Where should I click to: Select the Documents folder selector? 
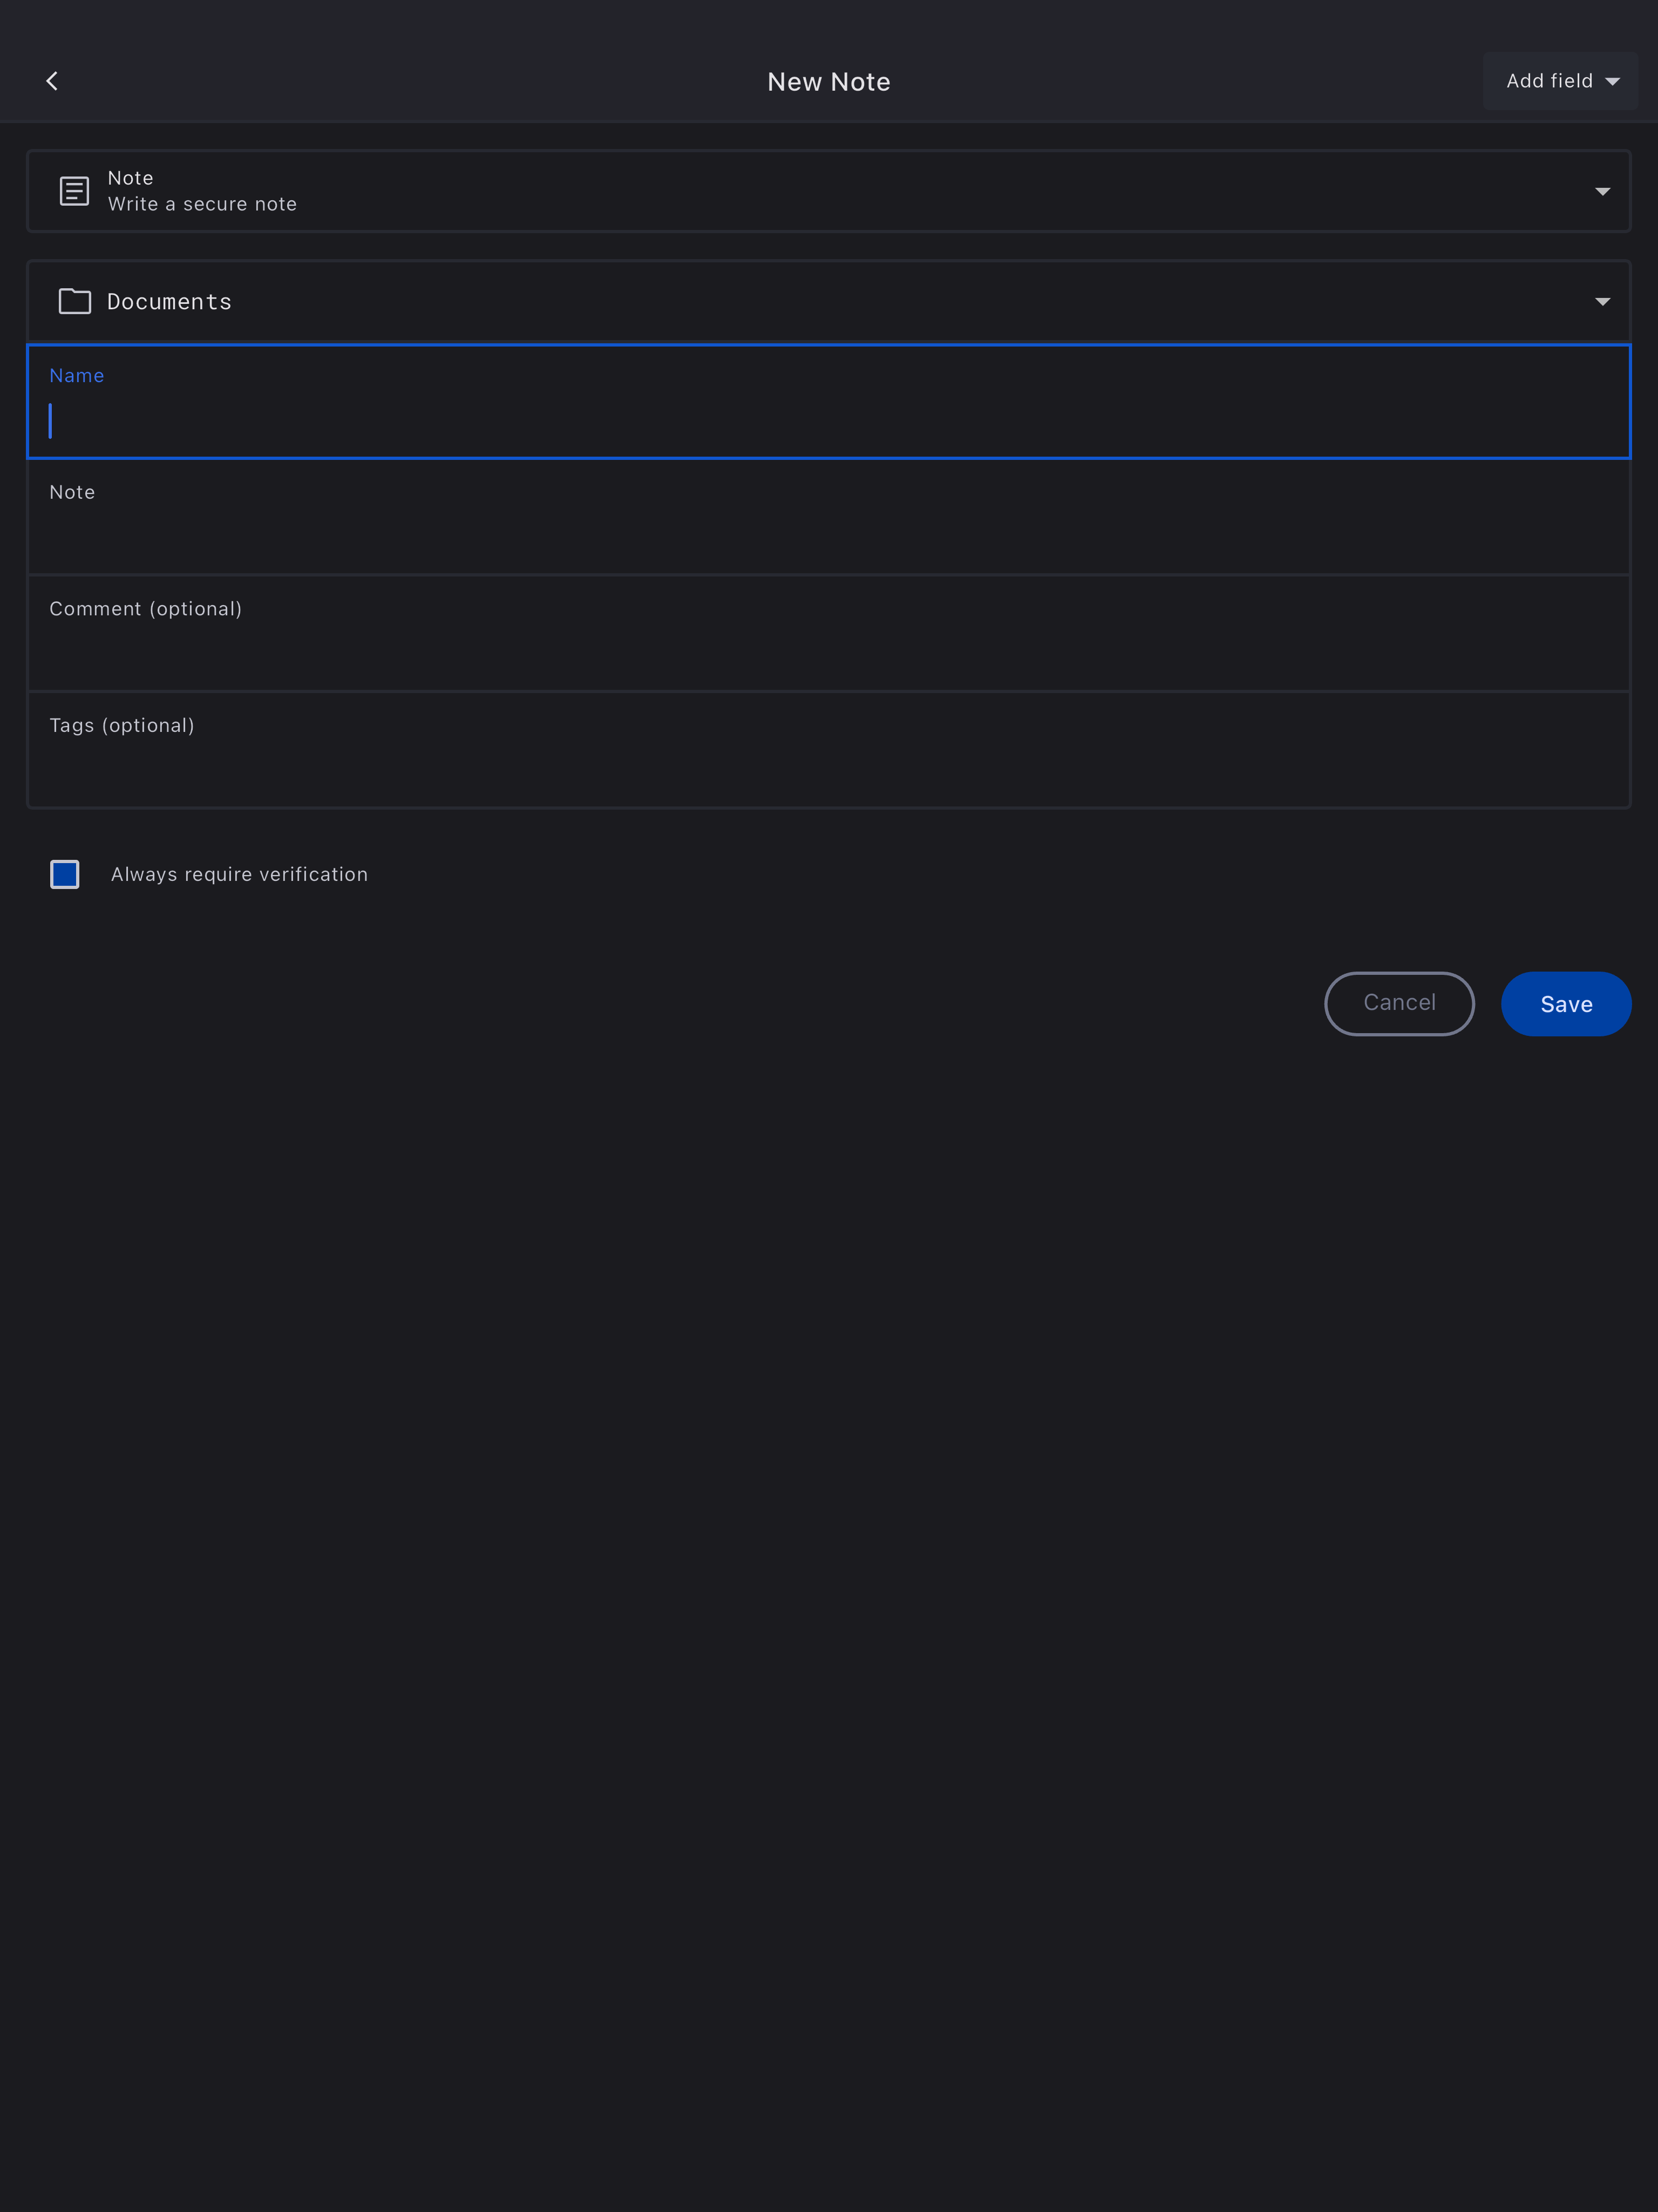828,301
